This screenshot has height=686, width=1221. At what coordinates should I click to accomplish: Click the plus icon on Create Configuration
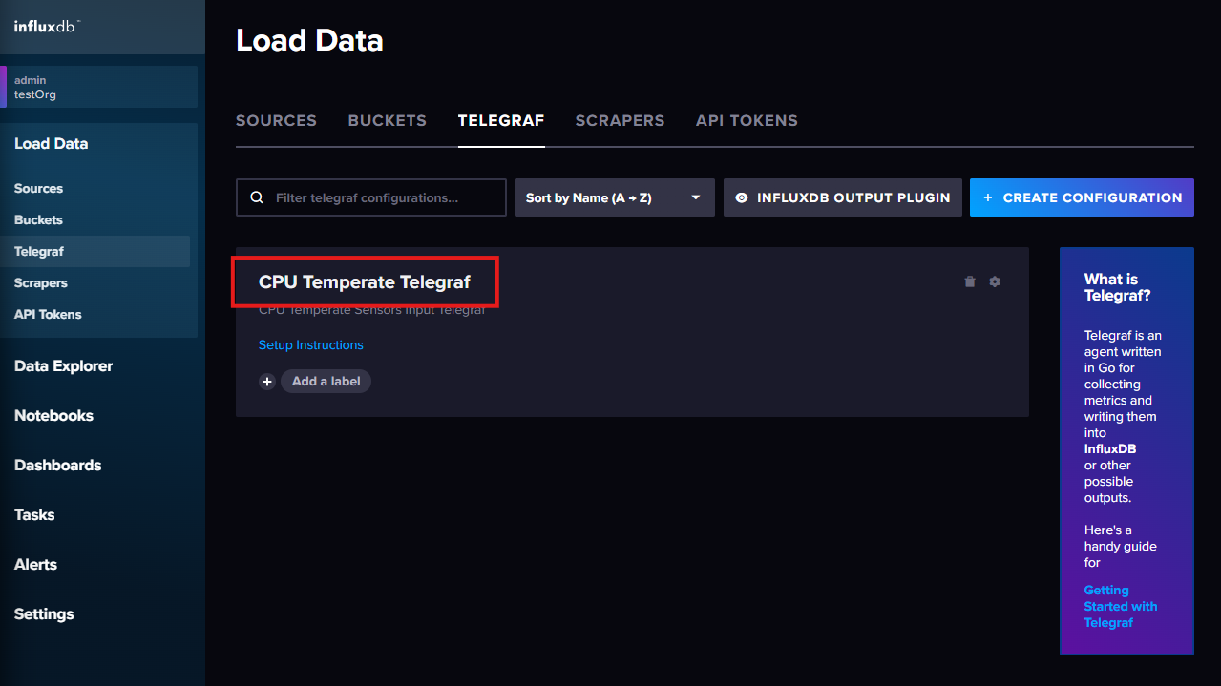(988, 197)
